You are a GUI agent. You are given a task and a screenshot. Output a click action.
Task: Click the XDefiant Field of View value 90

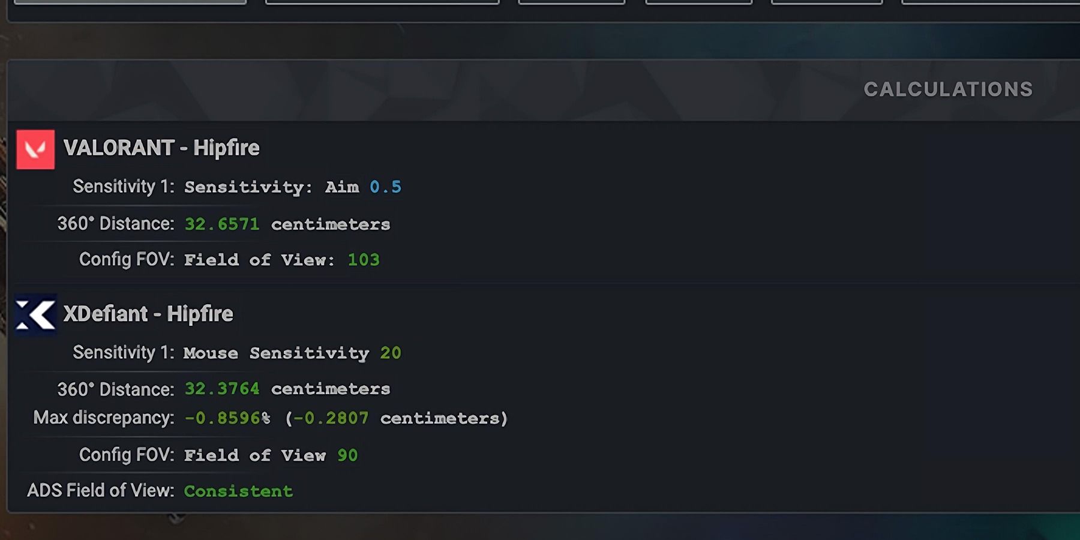point(347,455)
